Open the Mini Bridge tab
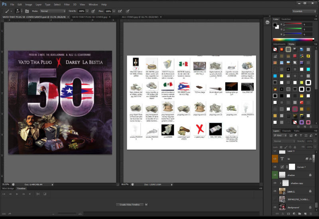This screenshot has width=319, height=219. tap(8, 188)
